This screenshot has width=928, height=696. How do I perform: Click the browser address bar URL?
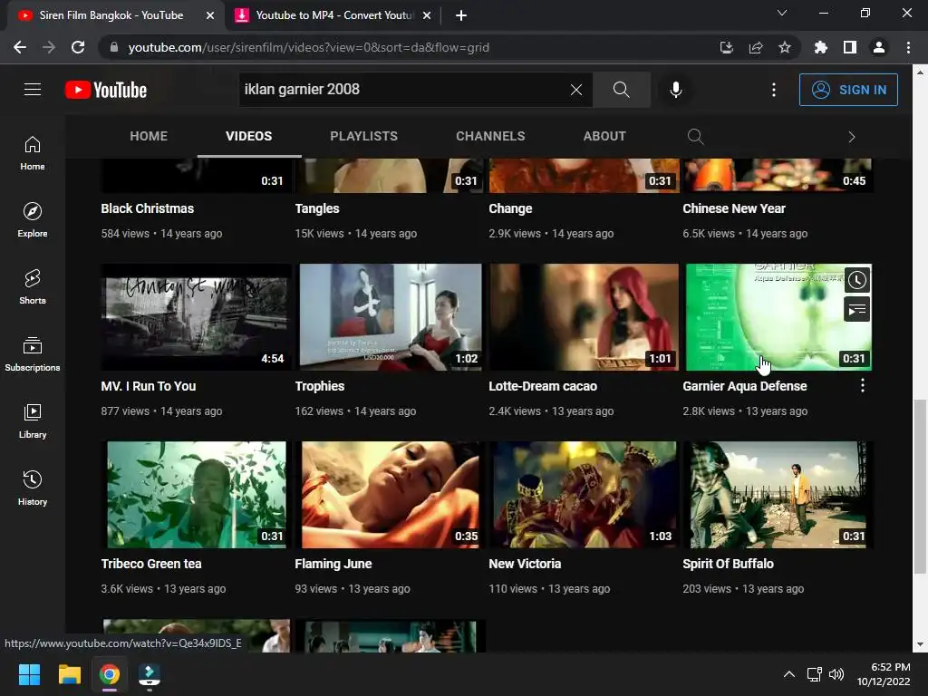pos(308,47)
